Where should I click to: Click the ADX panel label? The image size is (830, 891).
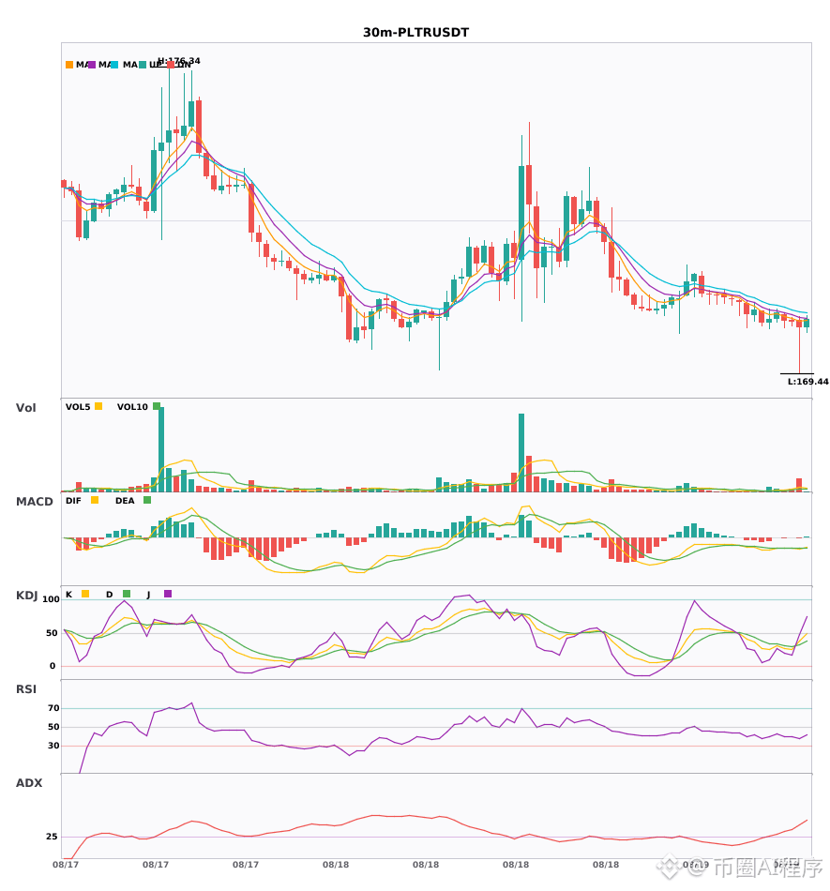click(29, 782)
